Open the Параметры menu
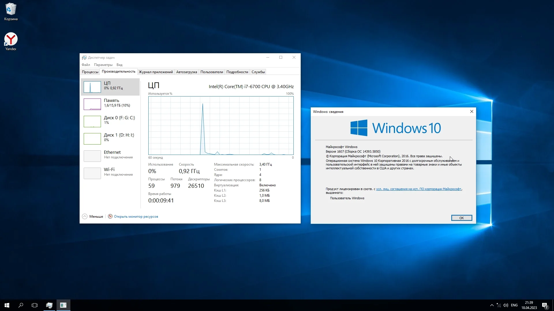The height and width of the screenshot is (311, 554). 103,65
